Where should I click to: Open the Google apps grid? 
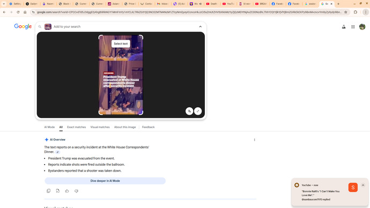(x=353, y=27)
